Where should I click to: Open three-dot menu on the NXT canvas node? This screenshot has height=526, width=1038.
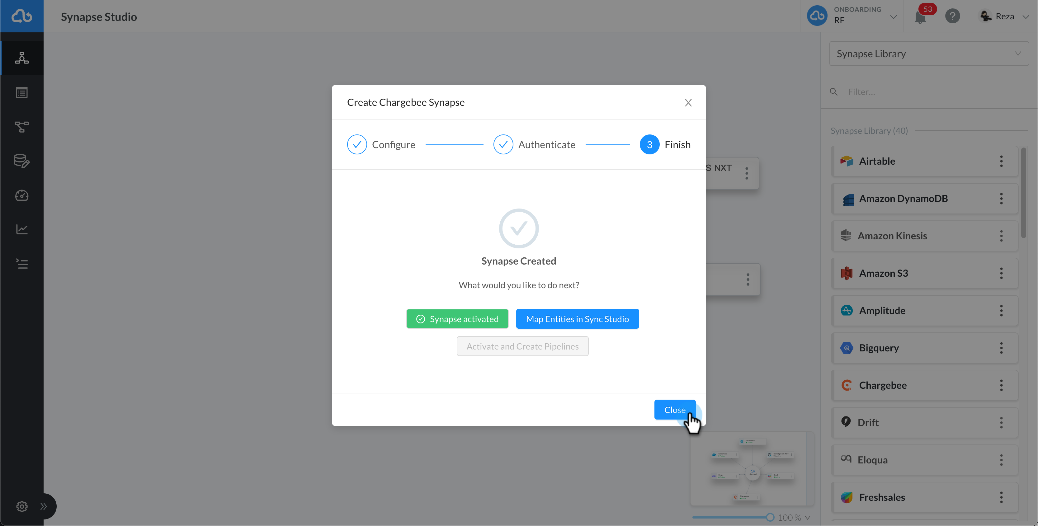[x=747, y=173]
